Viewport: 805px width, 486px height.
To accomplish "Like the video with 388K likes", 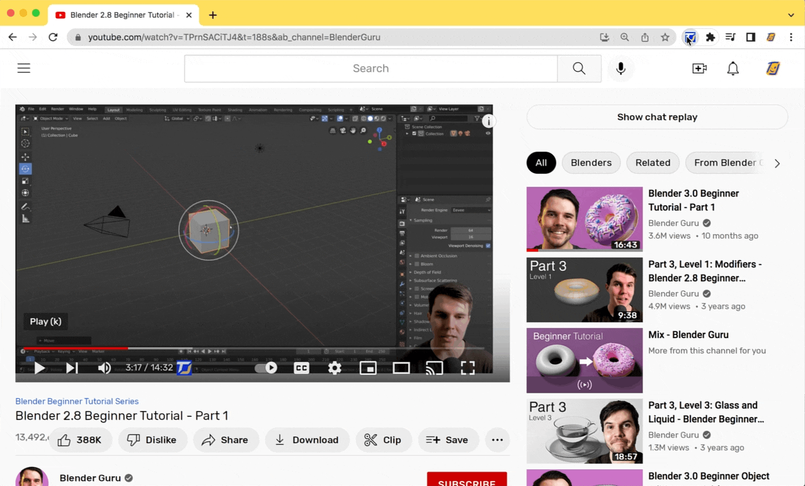I will point(80,440).
